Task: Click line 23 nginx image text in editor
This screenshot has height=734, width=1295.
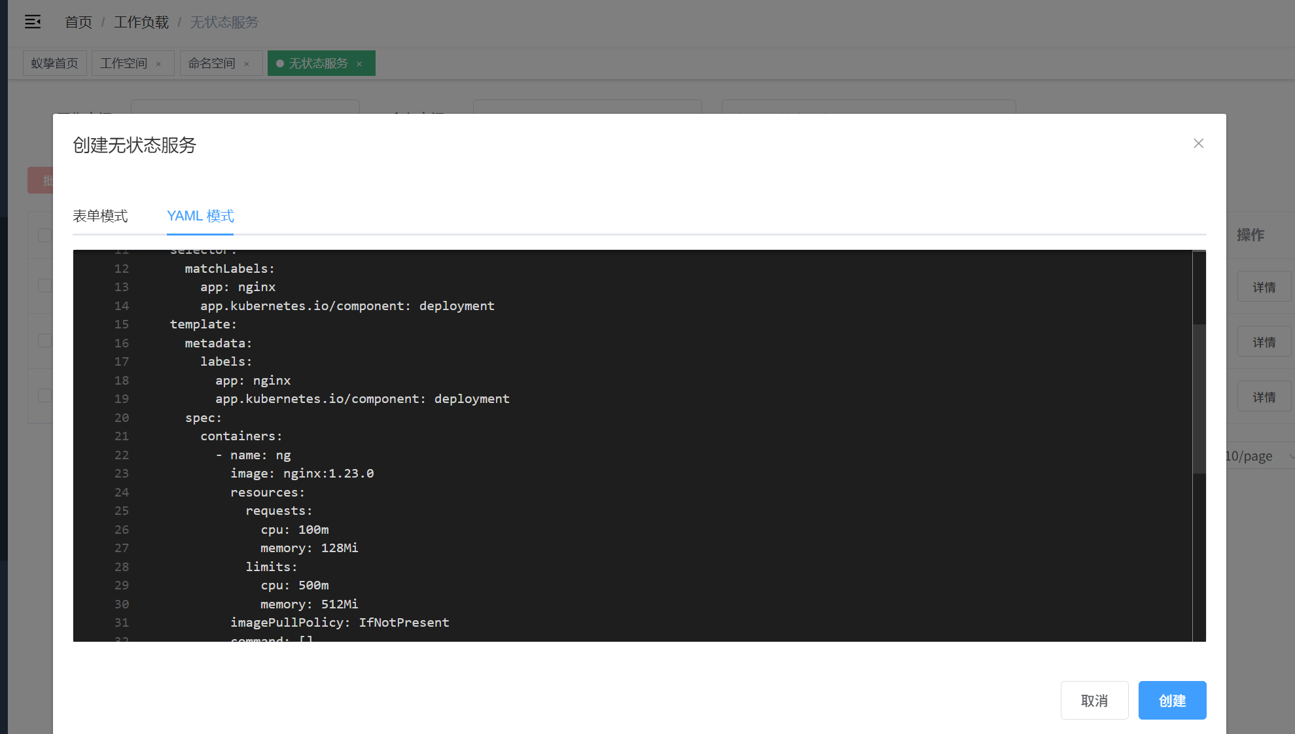Action: tap(328, 474)
